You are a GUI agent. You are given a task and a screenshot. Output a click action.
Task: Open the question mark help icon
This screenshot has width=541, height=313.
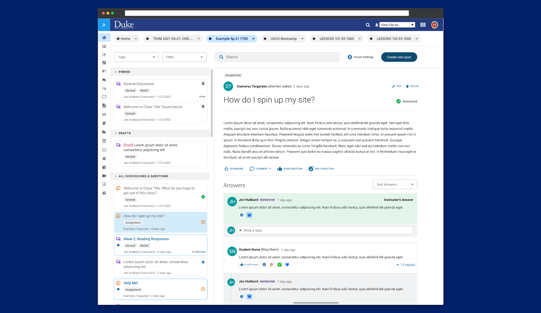pyautogui.click(x=104, y=193)
